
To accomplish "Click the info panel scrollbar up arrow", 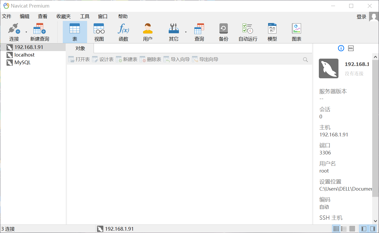I will (375, 57).
